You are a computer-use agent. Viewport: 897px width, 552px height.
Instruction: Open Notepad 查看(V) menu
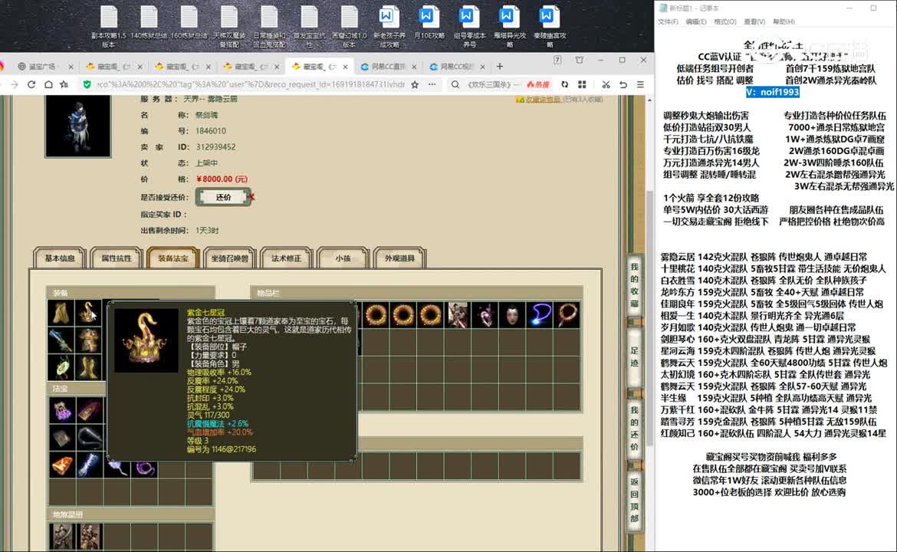click(754, 21)
